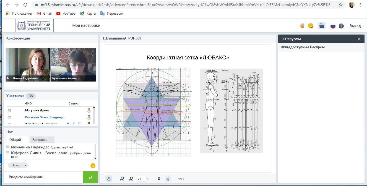
Task: Select the Общий chat tab
Action: coord(15,140)
